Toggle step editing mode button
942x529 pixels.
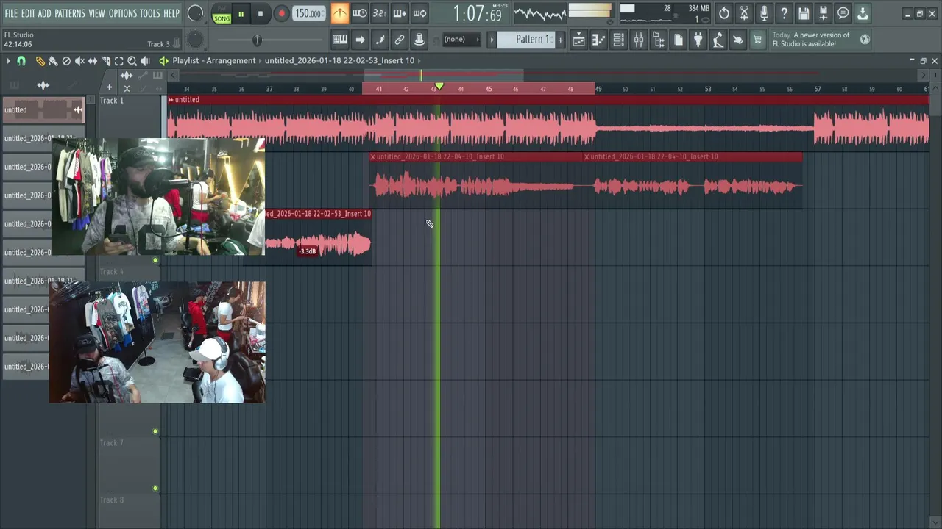380,40
